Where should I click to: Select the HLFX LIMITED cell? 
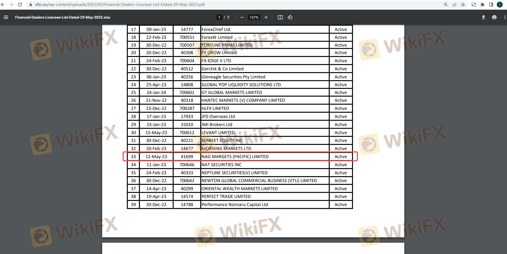point(215,108)
